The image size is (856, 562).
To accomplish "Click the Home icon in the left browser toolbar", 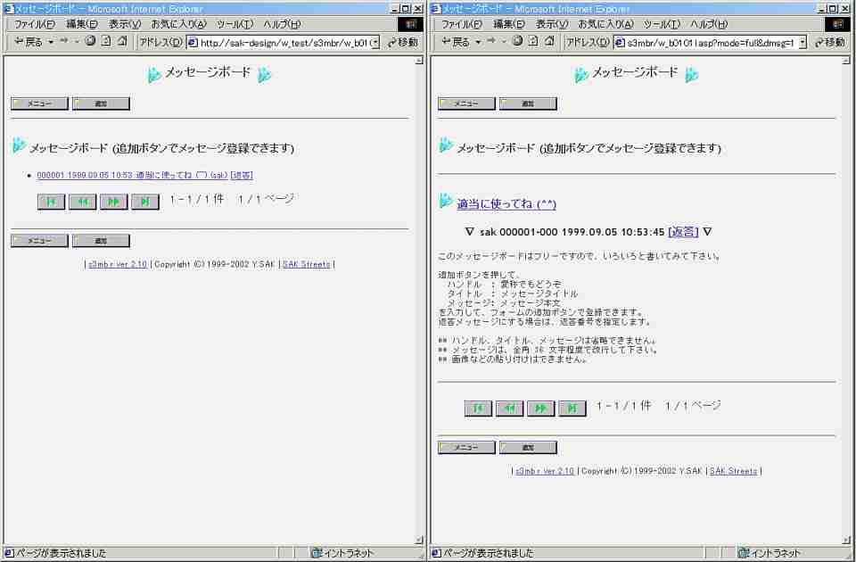I will (122, 42).
